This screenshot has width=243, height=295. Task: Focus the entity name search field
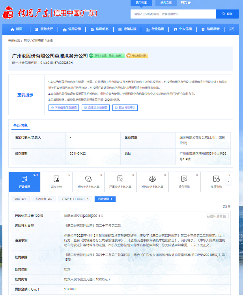(173, 14)
